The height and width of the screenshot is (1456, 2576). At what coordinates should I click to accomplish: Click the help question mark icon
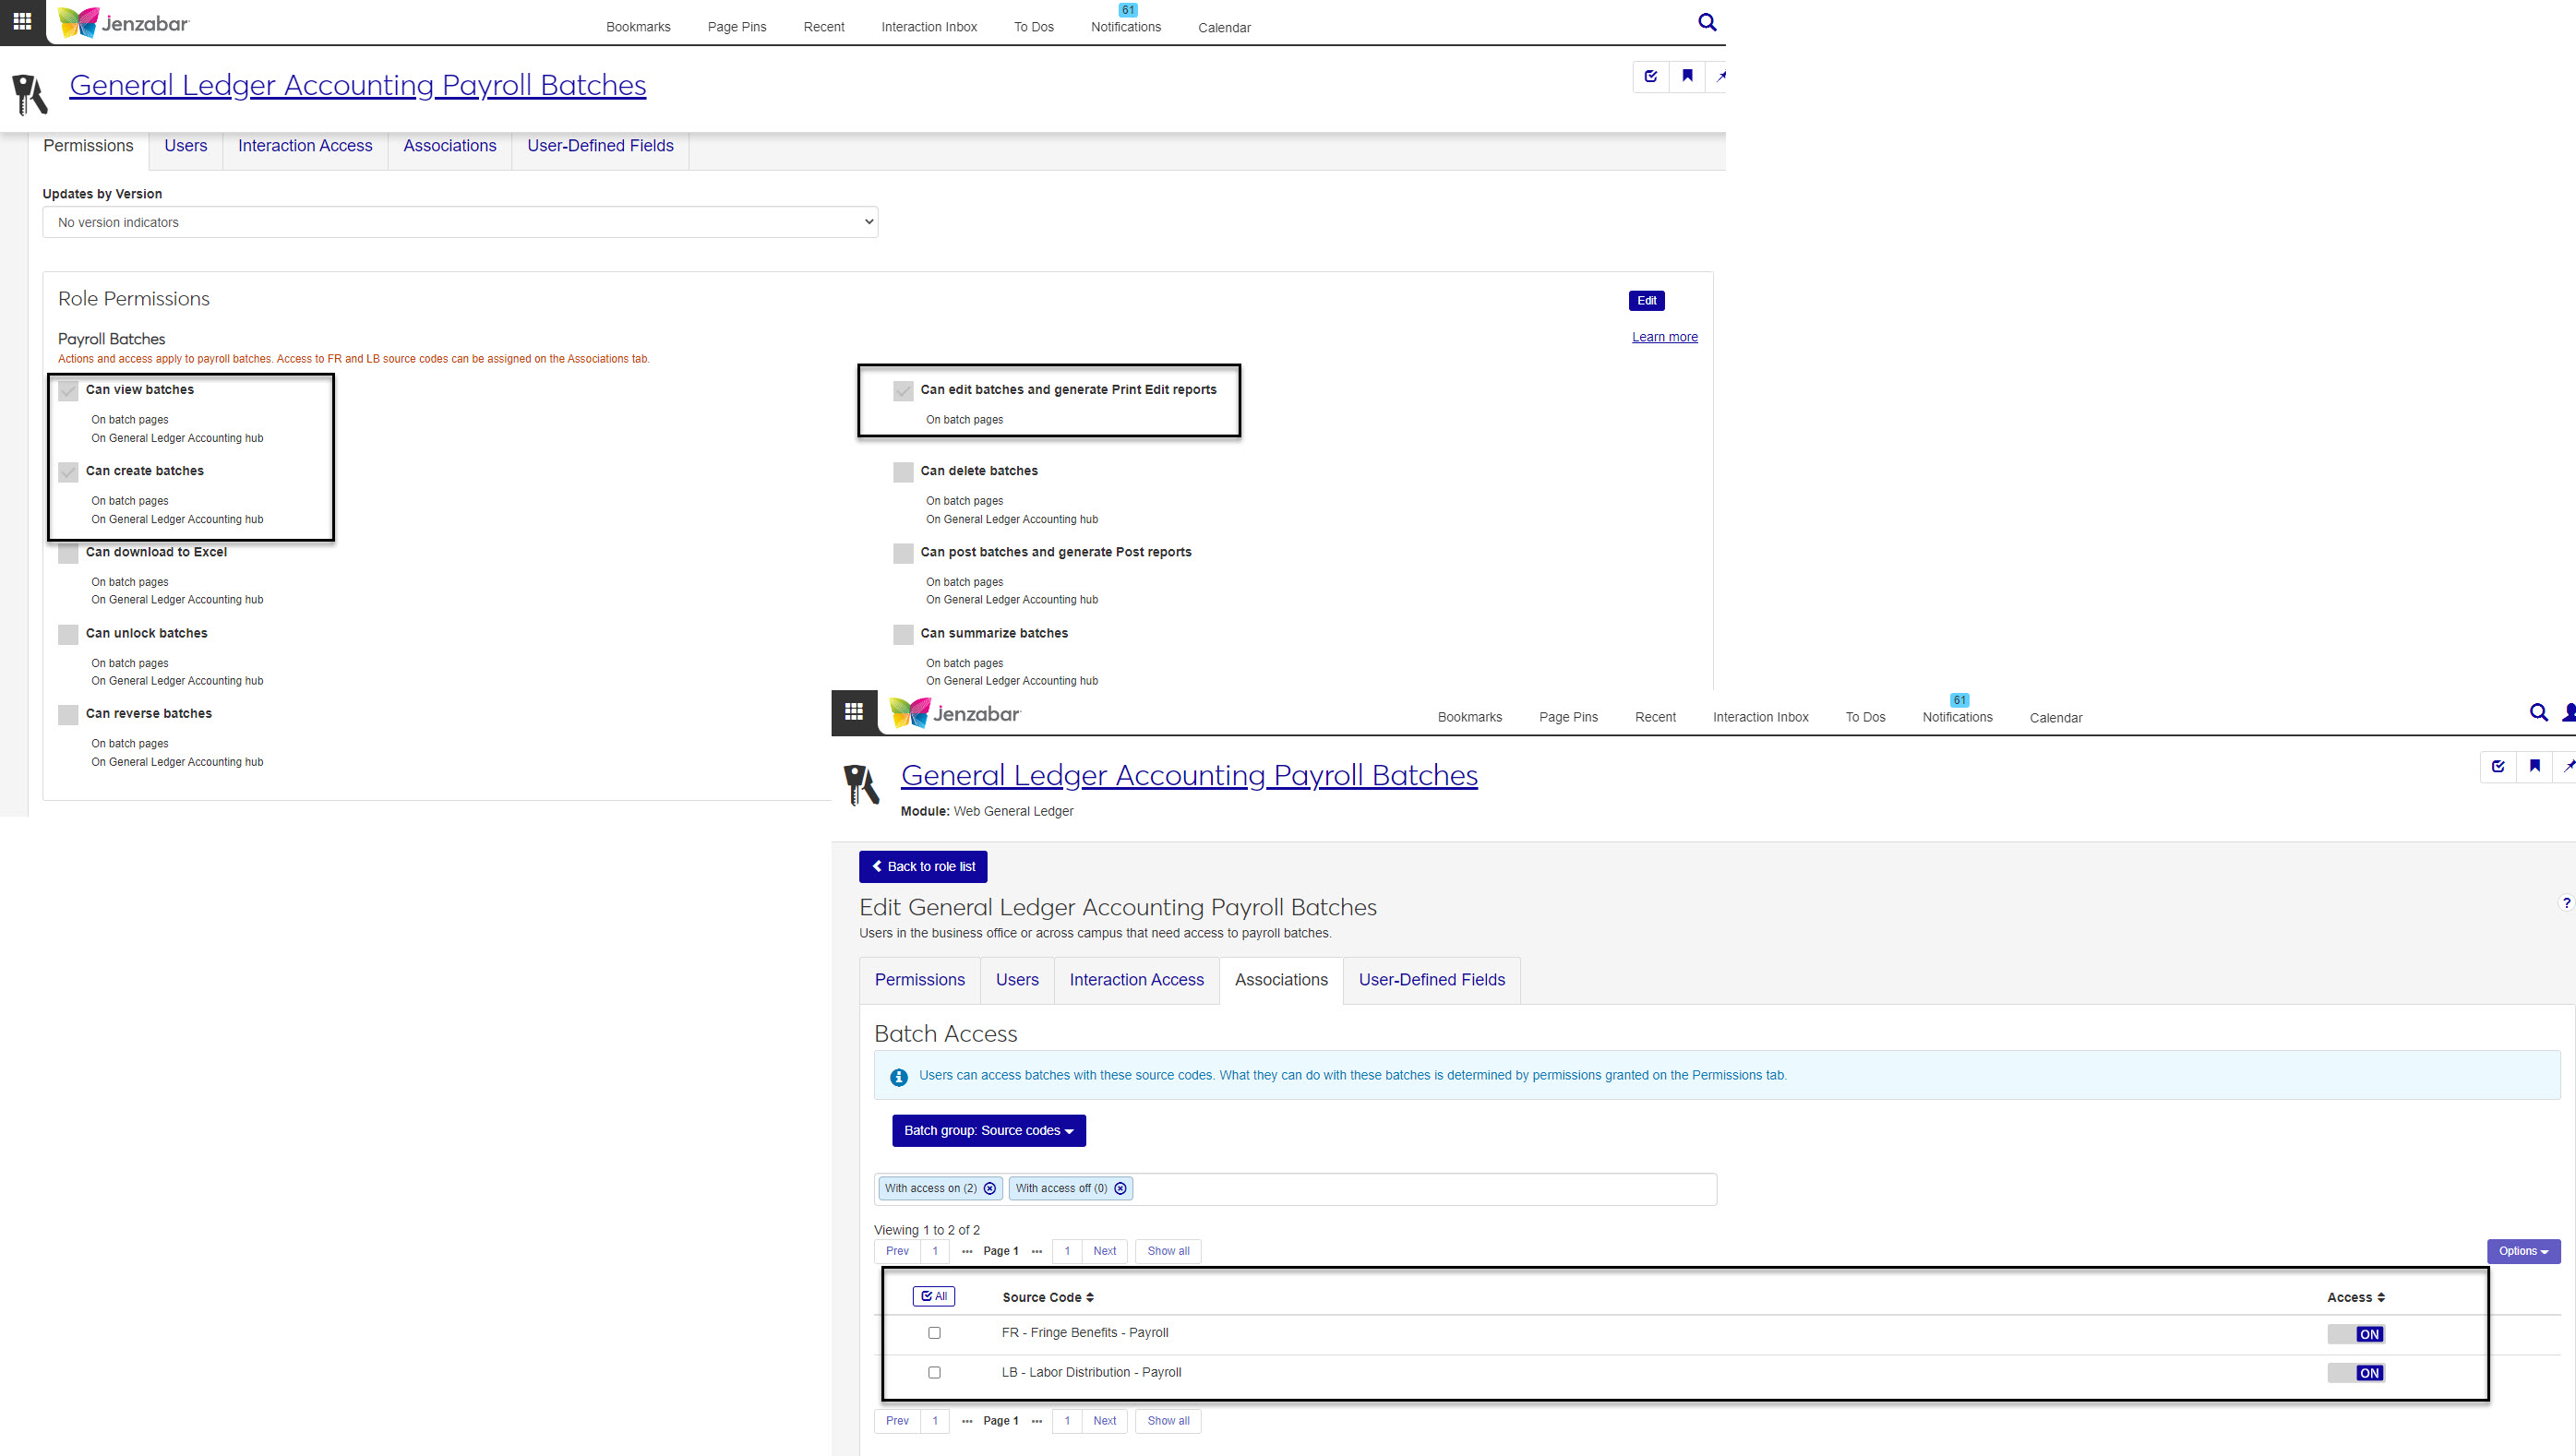click(2565, 903)
